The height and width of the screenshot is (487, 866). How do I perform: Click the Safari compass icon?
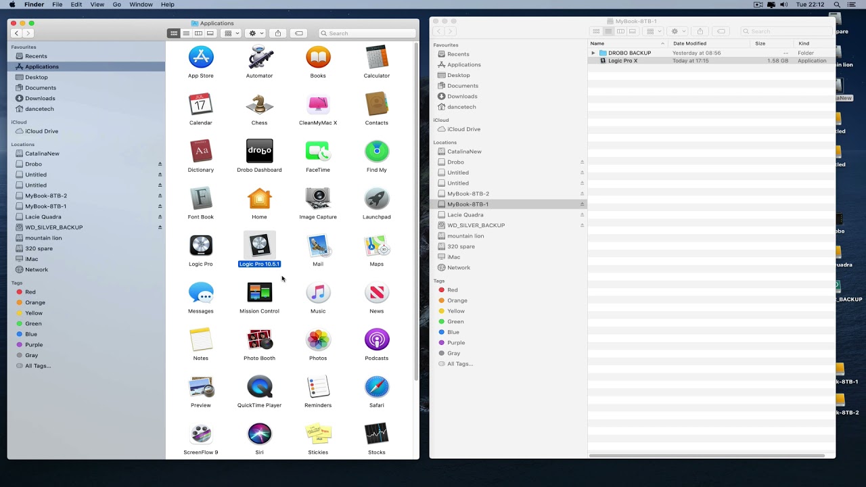click(x=377, y=387)
